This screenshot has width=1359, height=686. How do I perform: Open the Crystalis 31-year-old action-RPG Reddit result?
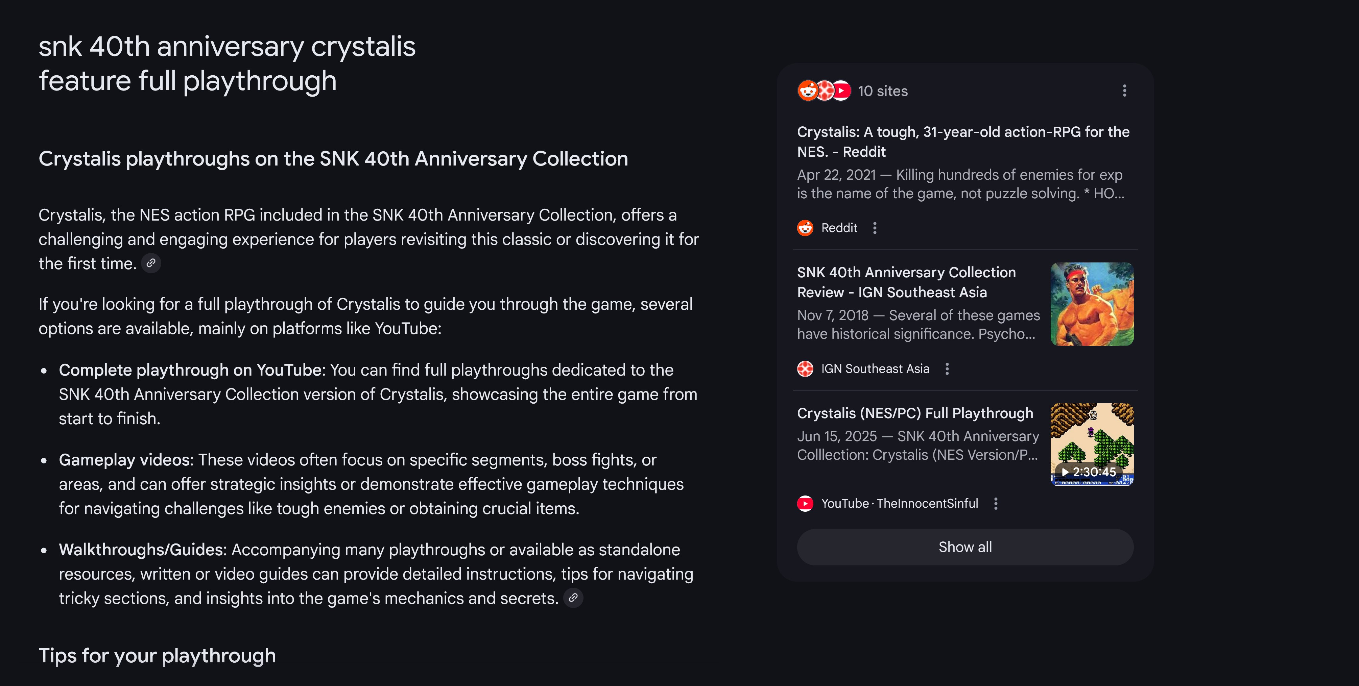[x=963, y=142]
